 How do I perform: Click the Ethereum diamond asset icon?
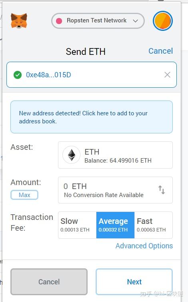coord(71,155)
